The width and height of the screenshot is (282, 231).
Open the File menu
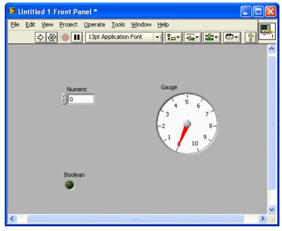[15, 24]
